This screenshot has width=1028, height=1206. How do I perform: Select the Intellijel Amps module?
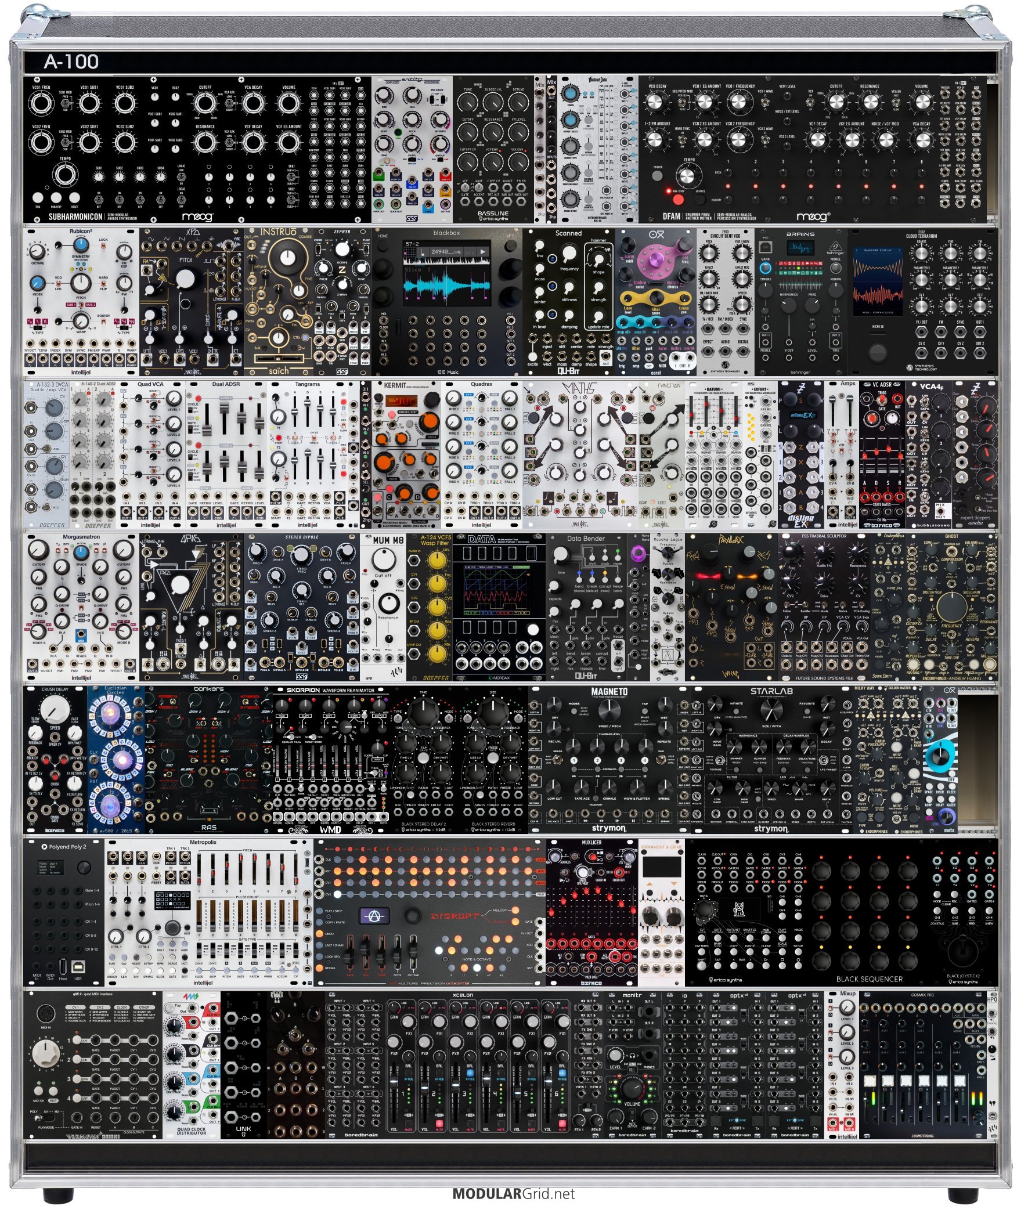[x=842, y=454]
